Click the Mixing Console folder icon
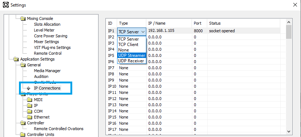This screenshot has width=301, height=137. tap(23, 18)
